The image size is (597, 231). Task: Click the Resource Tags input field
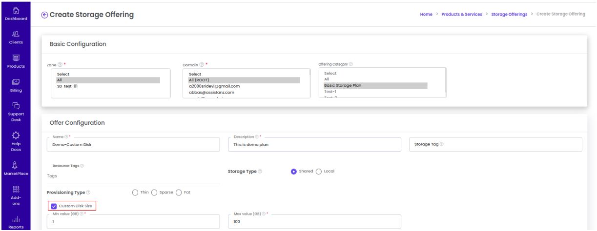[133, 175]
